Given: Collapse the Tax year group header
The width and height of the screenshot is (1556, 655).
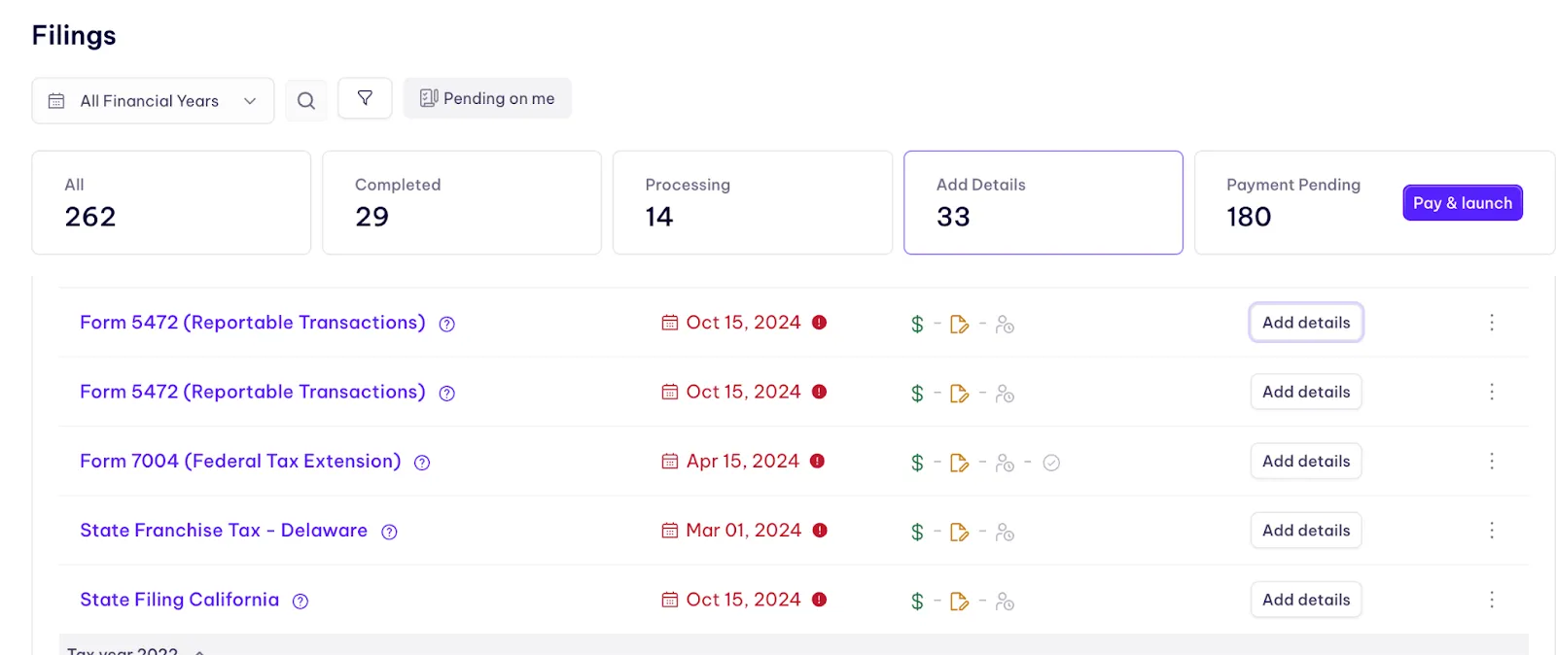Looking at the screenshot, I should [x=199, y=650].
